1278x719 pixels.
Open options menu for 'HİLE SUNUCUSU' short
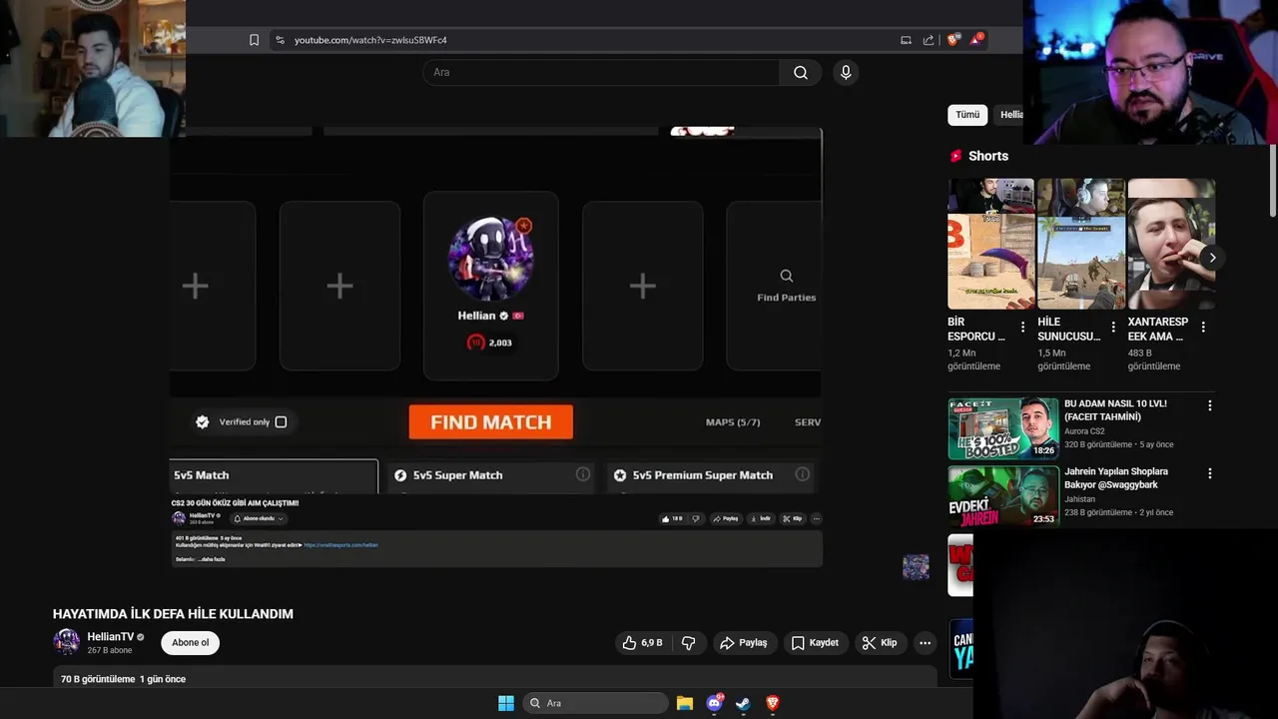1113,328
